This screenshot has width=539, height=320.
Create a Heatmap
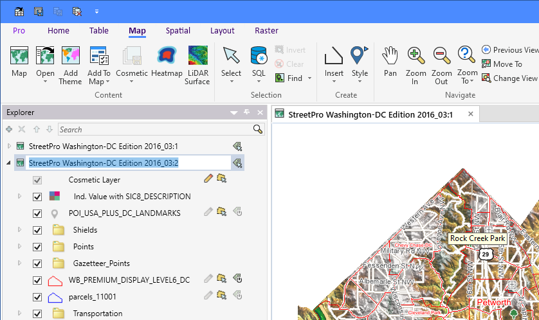click(167, 62)
